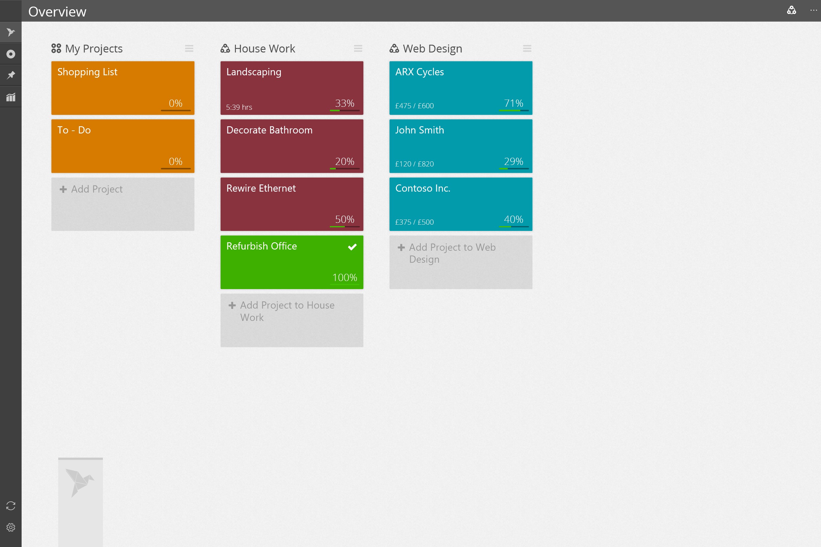Click the House Work group icon

pos(225,49)
